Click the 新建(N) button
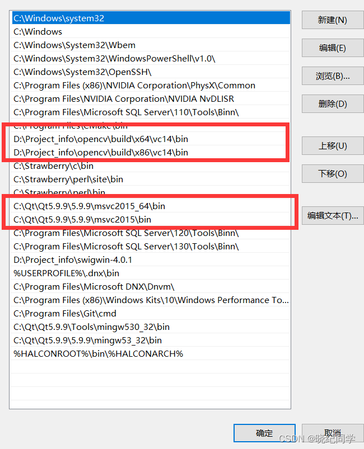 click(x=333, y=20)
